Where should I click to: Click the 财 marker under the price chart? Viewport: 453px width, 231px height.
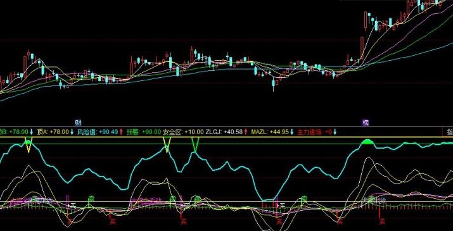tap(79, 123)
